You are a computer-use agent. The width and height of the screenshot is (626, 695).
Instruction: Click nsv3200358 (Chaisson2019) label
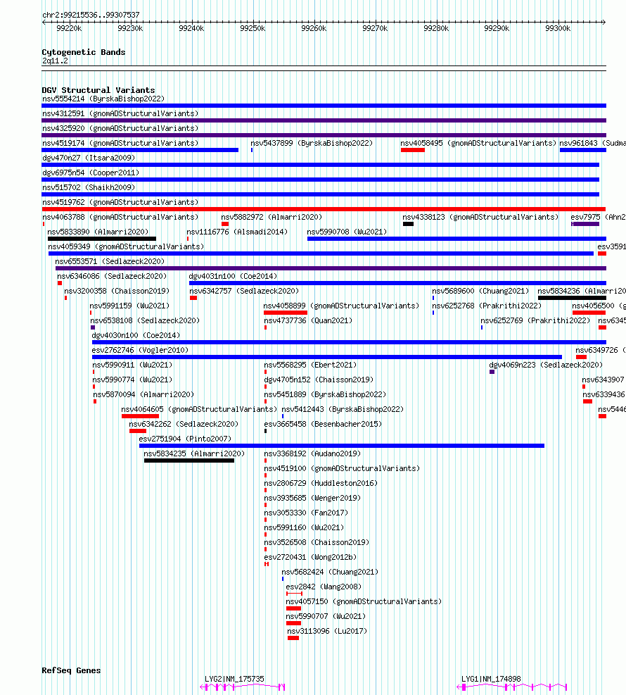click(117, 292)
